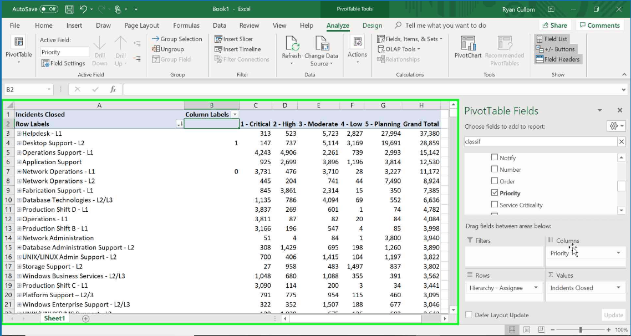Click Ungroup

tap(168, 49)
